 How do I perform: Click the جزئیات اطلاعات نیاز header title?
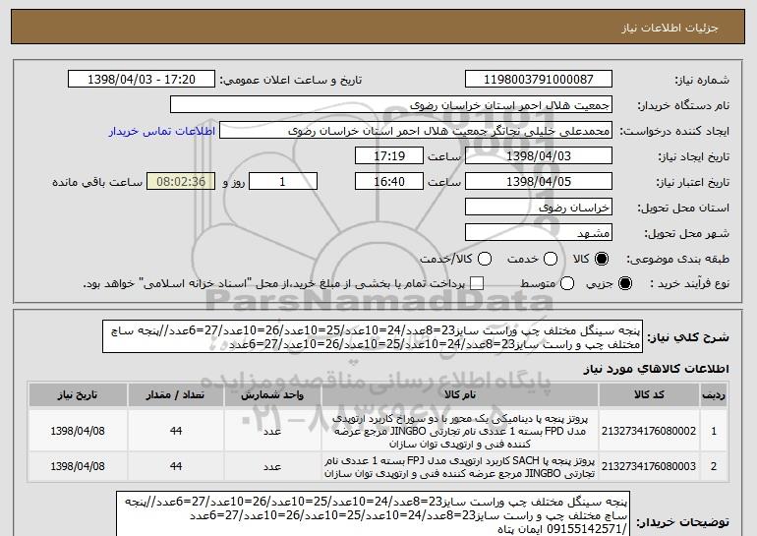670,28
